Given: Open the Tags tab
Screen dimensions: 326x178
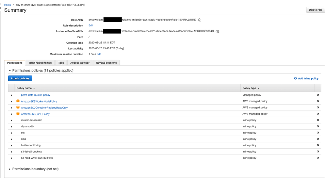Looking at the screenshot, I should click(x=61, y=63).
